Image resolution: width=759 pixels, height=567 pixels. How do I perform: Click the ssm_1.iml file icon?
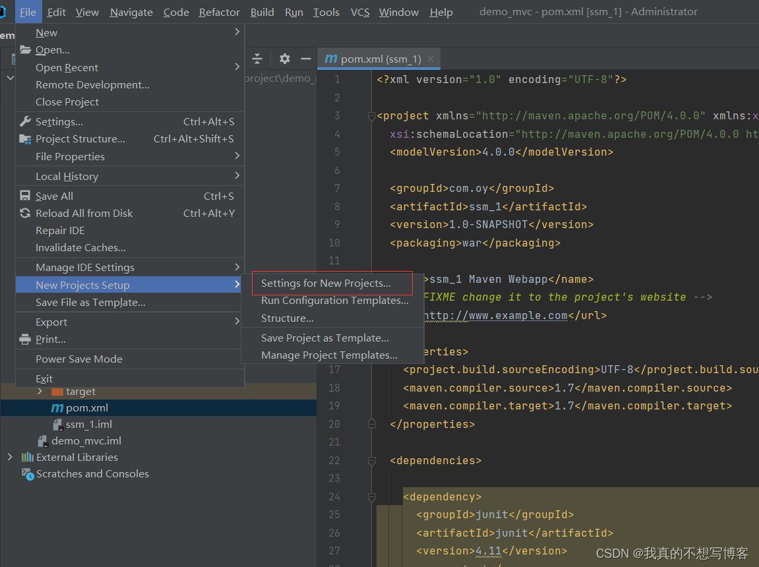57,425
